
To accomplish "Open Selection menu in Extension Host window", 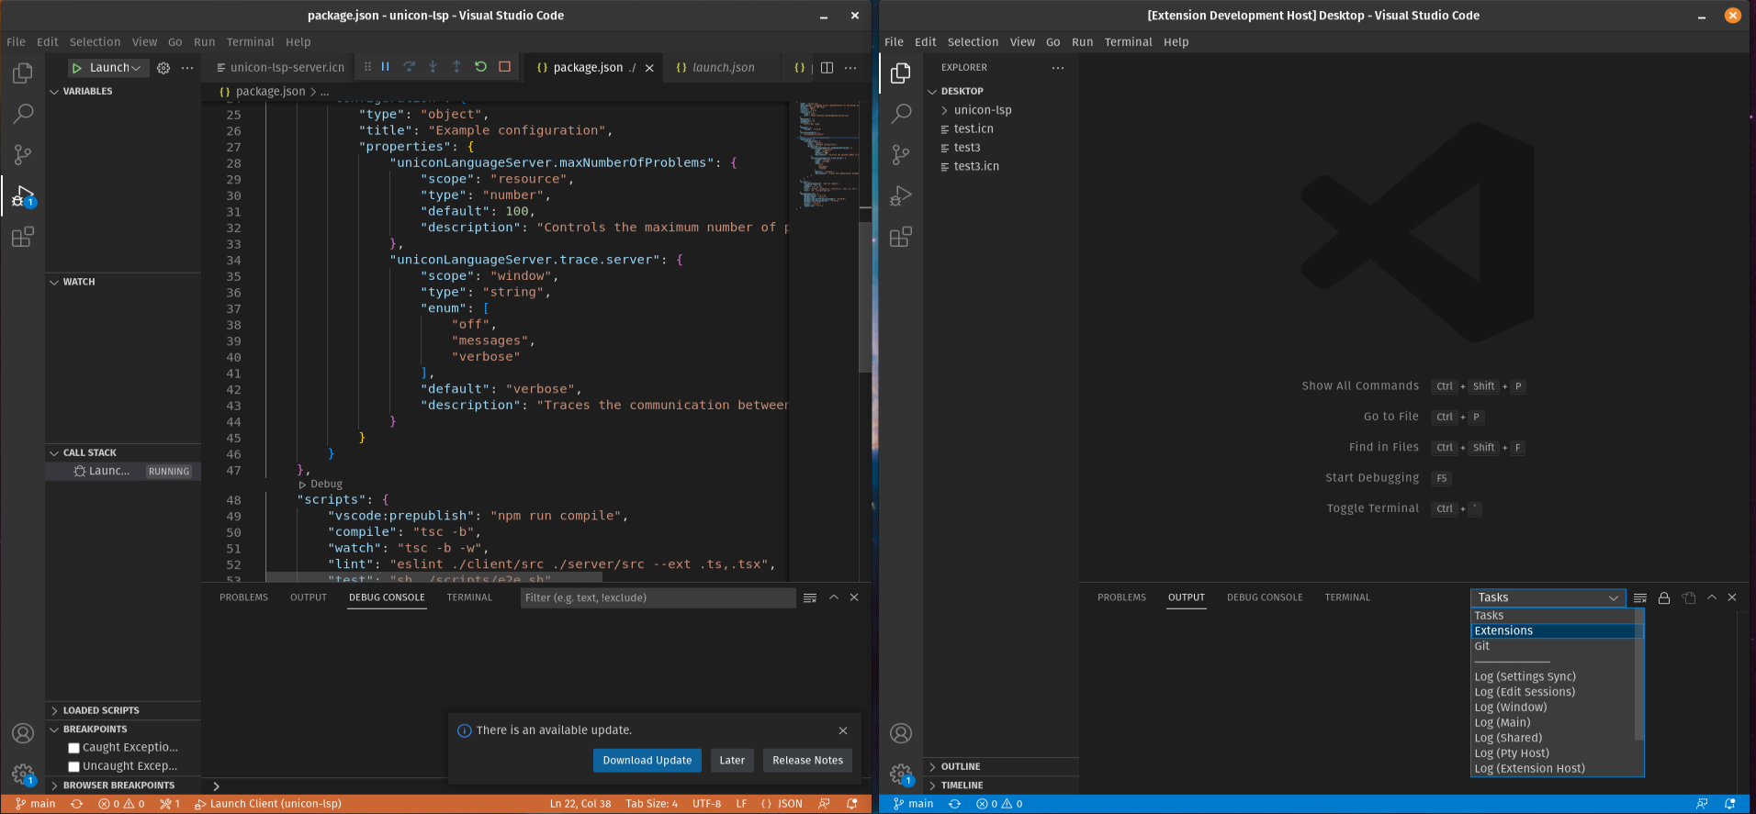I will pos(973,42).
